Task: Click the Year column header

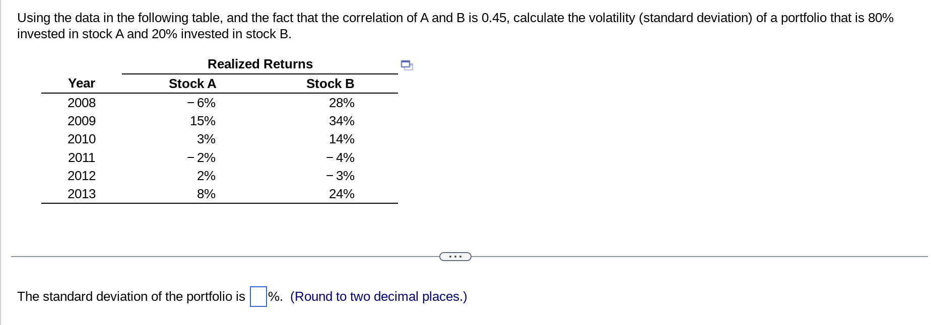Action: 82,84
